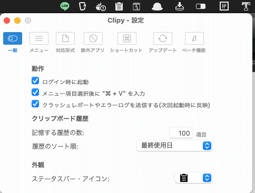Click the Docker whale menu bar icon
This screenshot has height=193, width=255.
[x=101, y=7]
